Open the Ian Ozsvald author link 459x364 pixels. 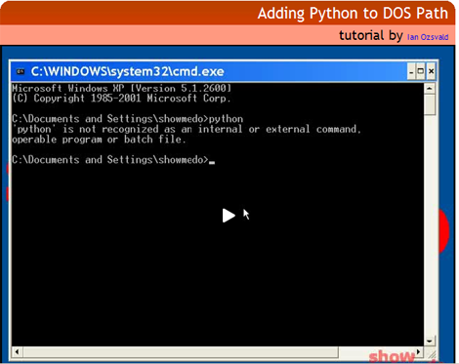coord(428,37)
